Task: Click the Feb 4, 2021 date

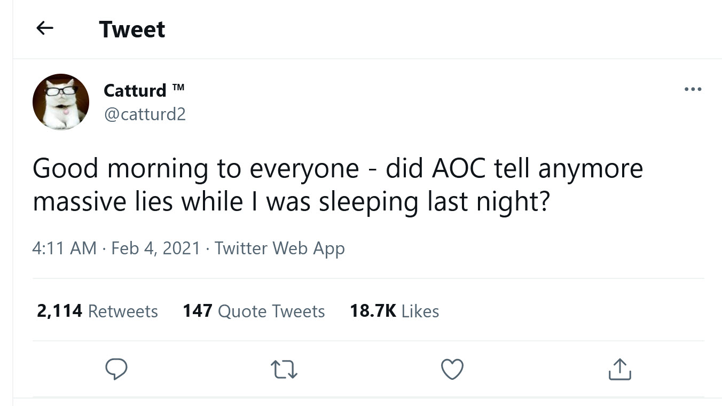Action: (x=155, y=248)
